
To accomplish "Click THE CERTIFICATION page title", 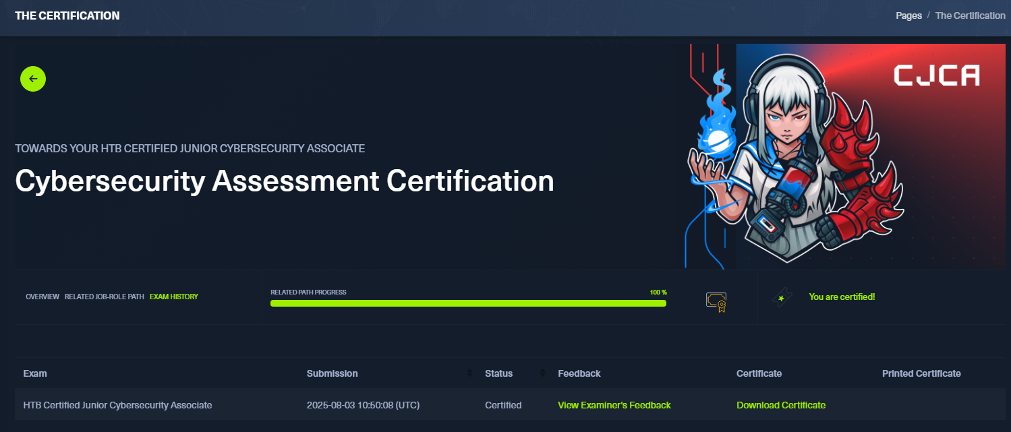I will 67,16.
